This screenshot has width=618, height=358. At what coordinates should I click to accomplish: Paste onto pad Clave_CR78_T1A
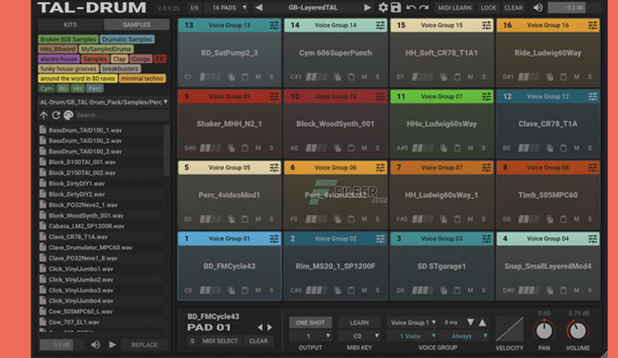tap(563, 148)
